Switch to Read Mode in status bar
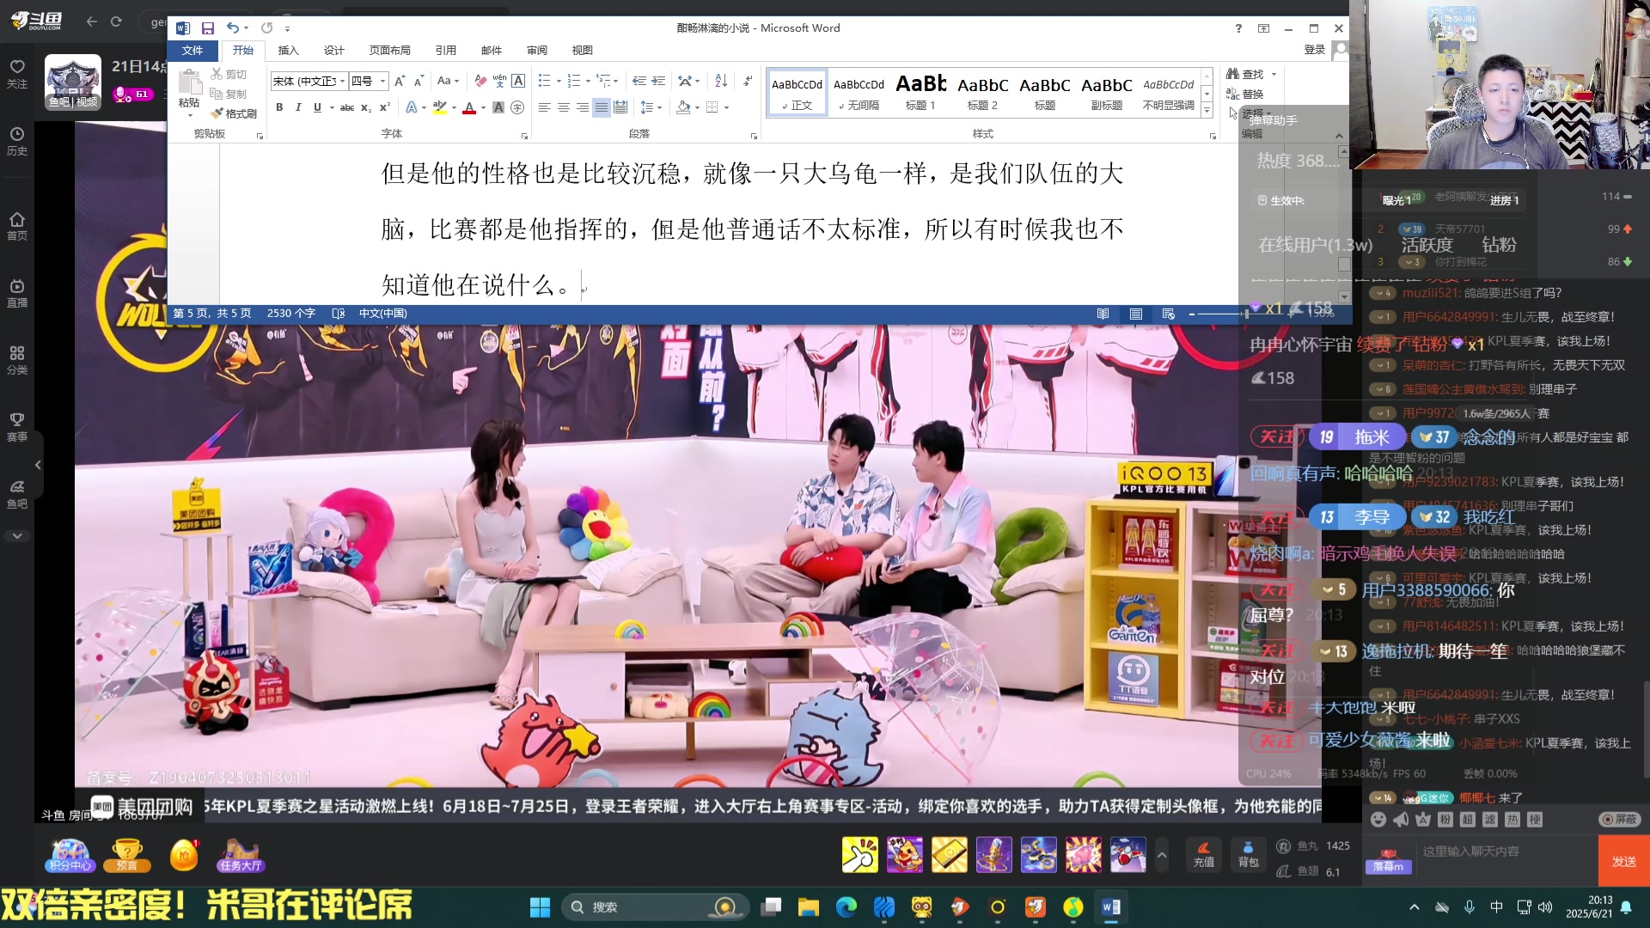The height and width of the screenshot is (928, 1650). [1103, 314]
